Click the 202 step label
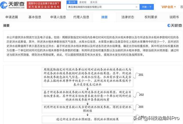183x124 pixels. [x=141, y=95]
